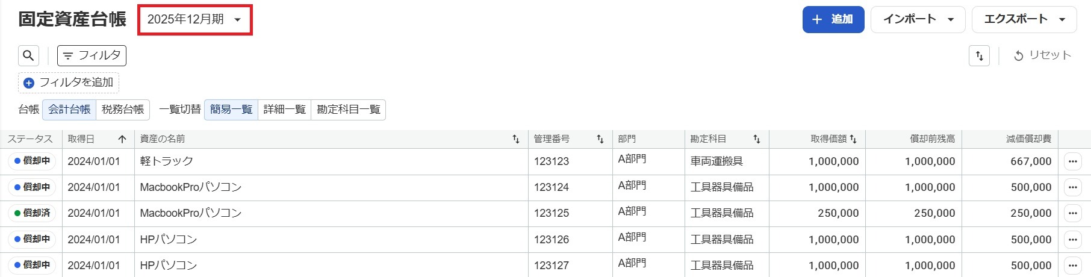1091x277 pixels.
Task: Click HPパソコン in row 123126
Action: [169, 239]
